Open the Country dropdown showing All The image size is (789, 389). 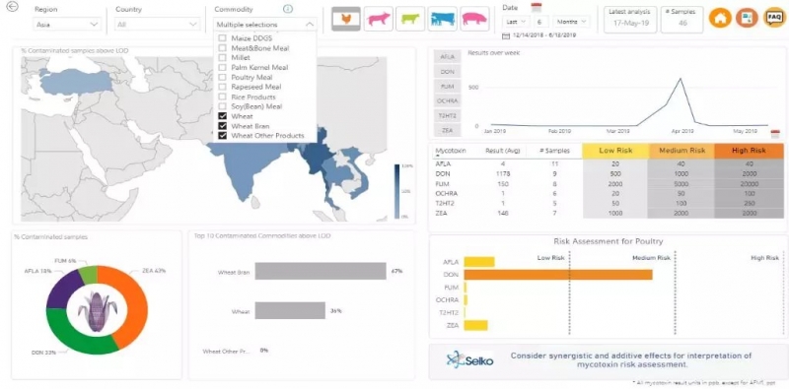point(157,24)
